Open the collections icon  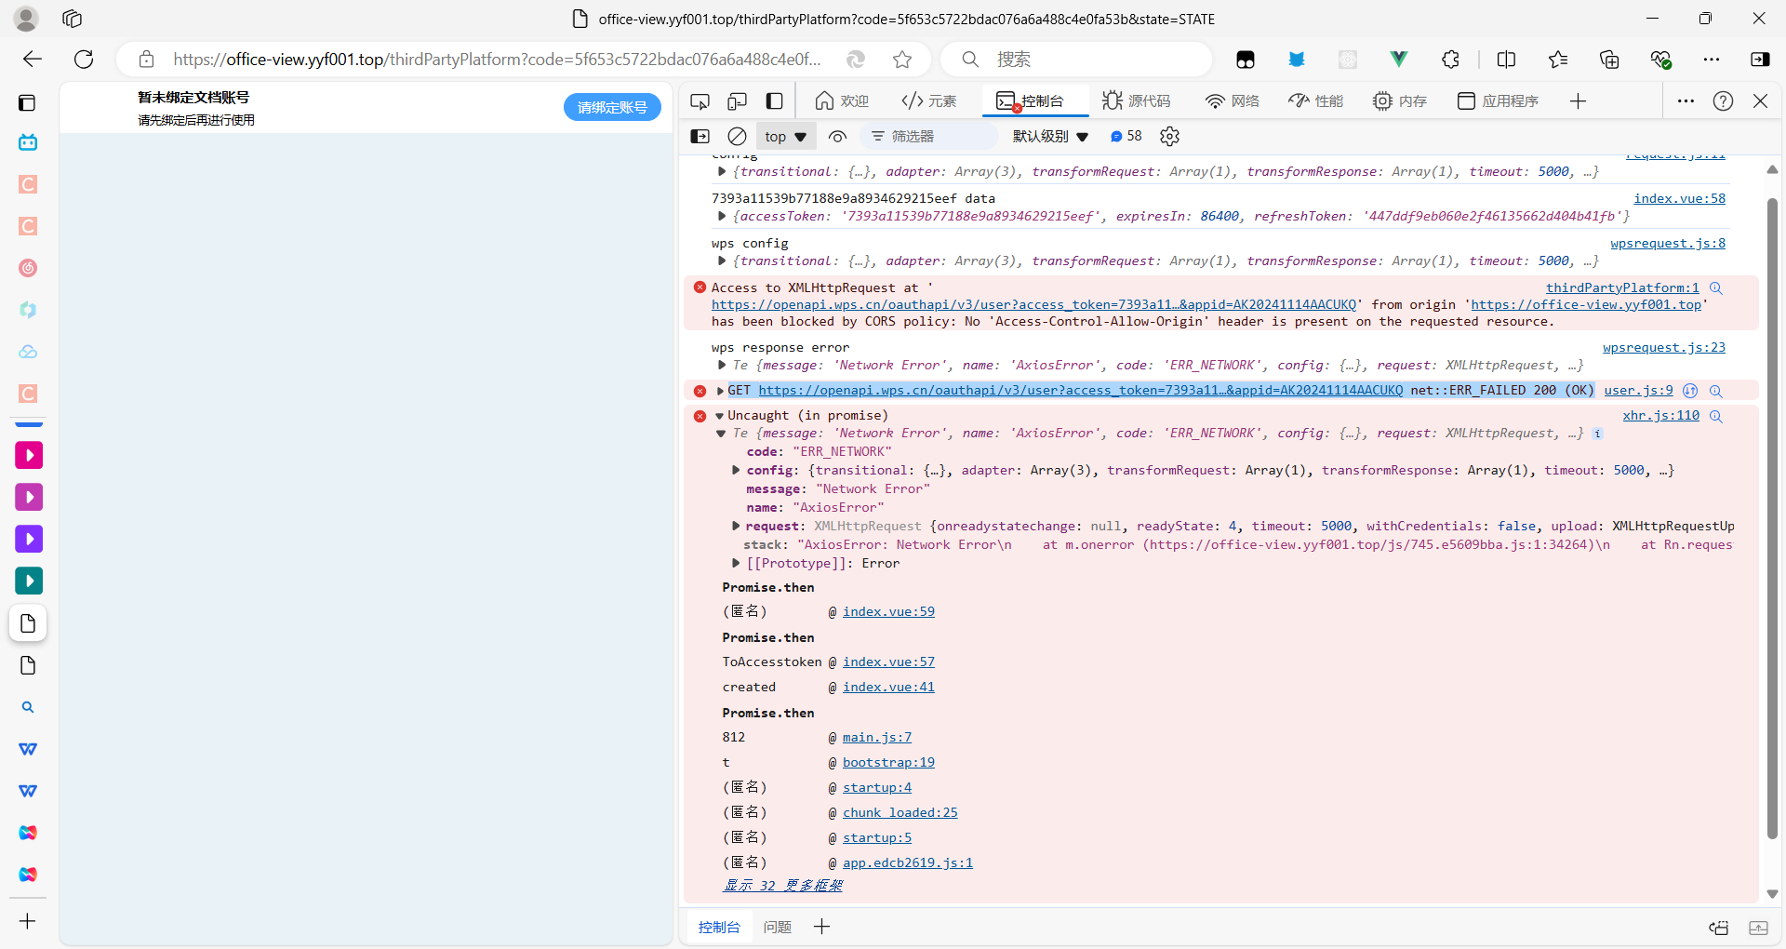[x=1609, y=60]
